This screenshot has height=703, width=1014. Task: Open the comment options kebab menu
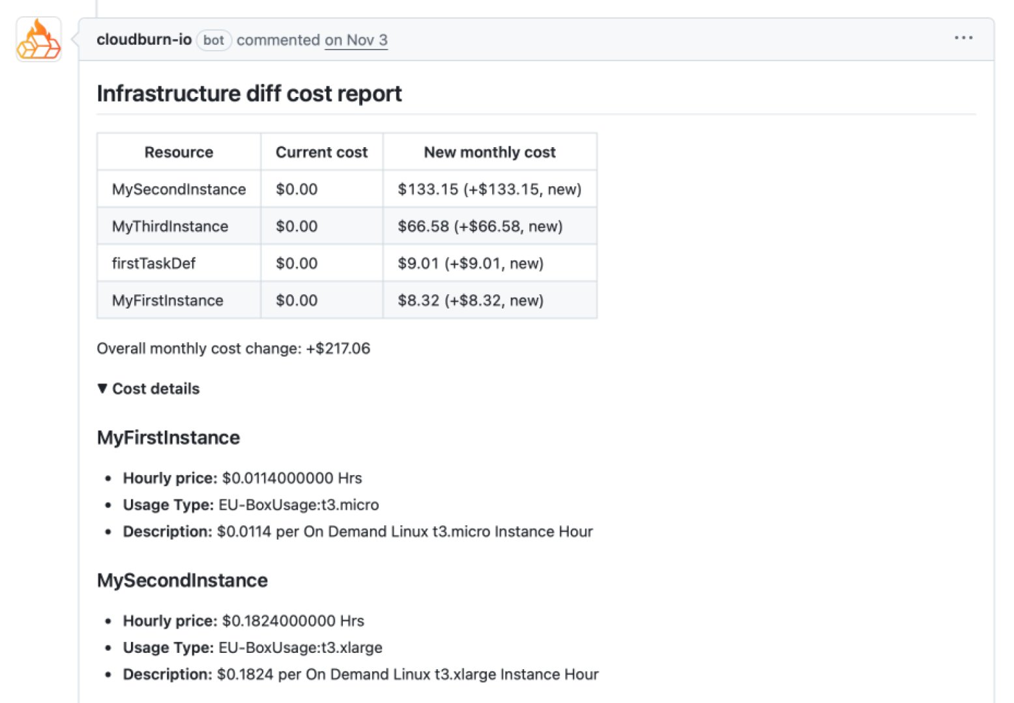[x=963, y=38]
